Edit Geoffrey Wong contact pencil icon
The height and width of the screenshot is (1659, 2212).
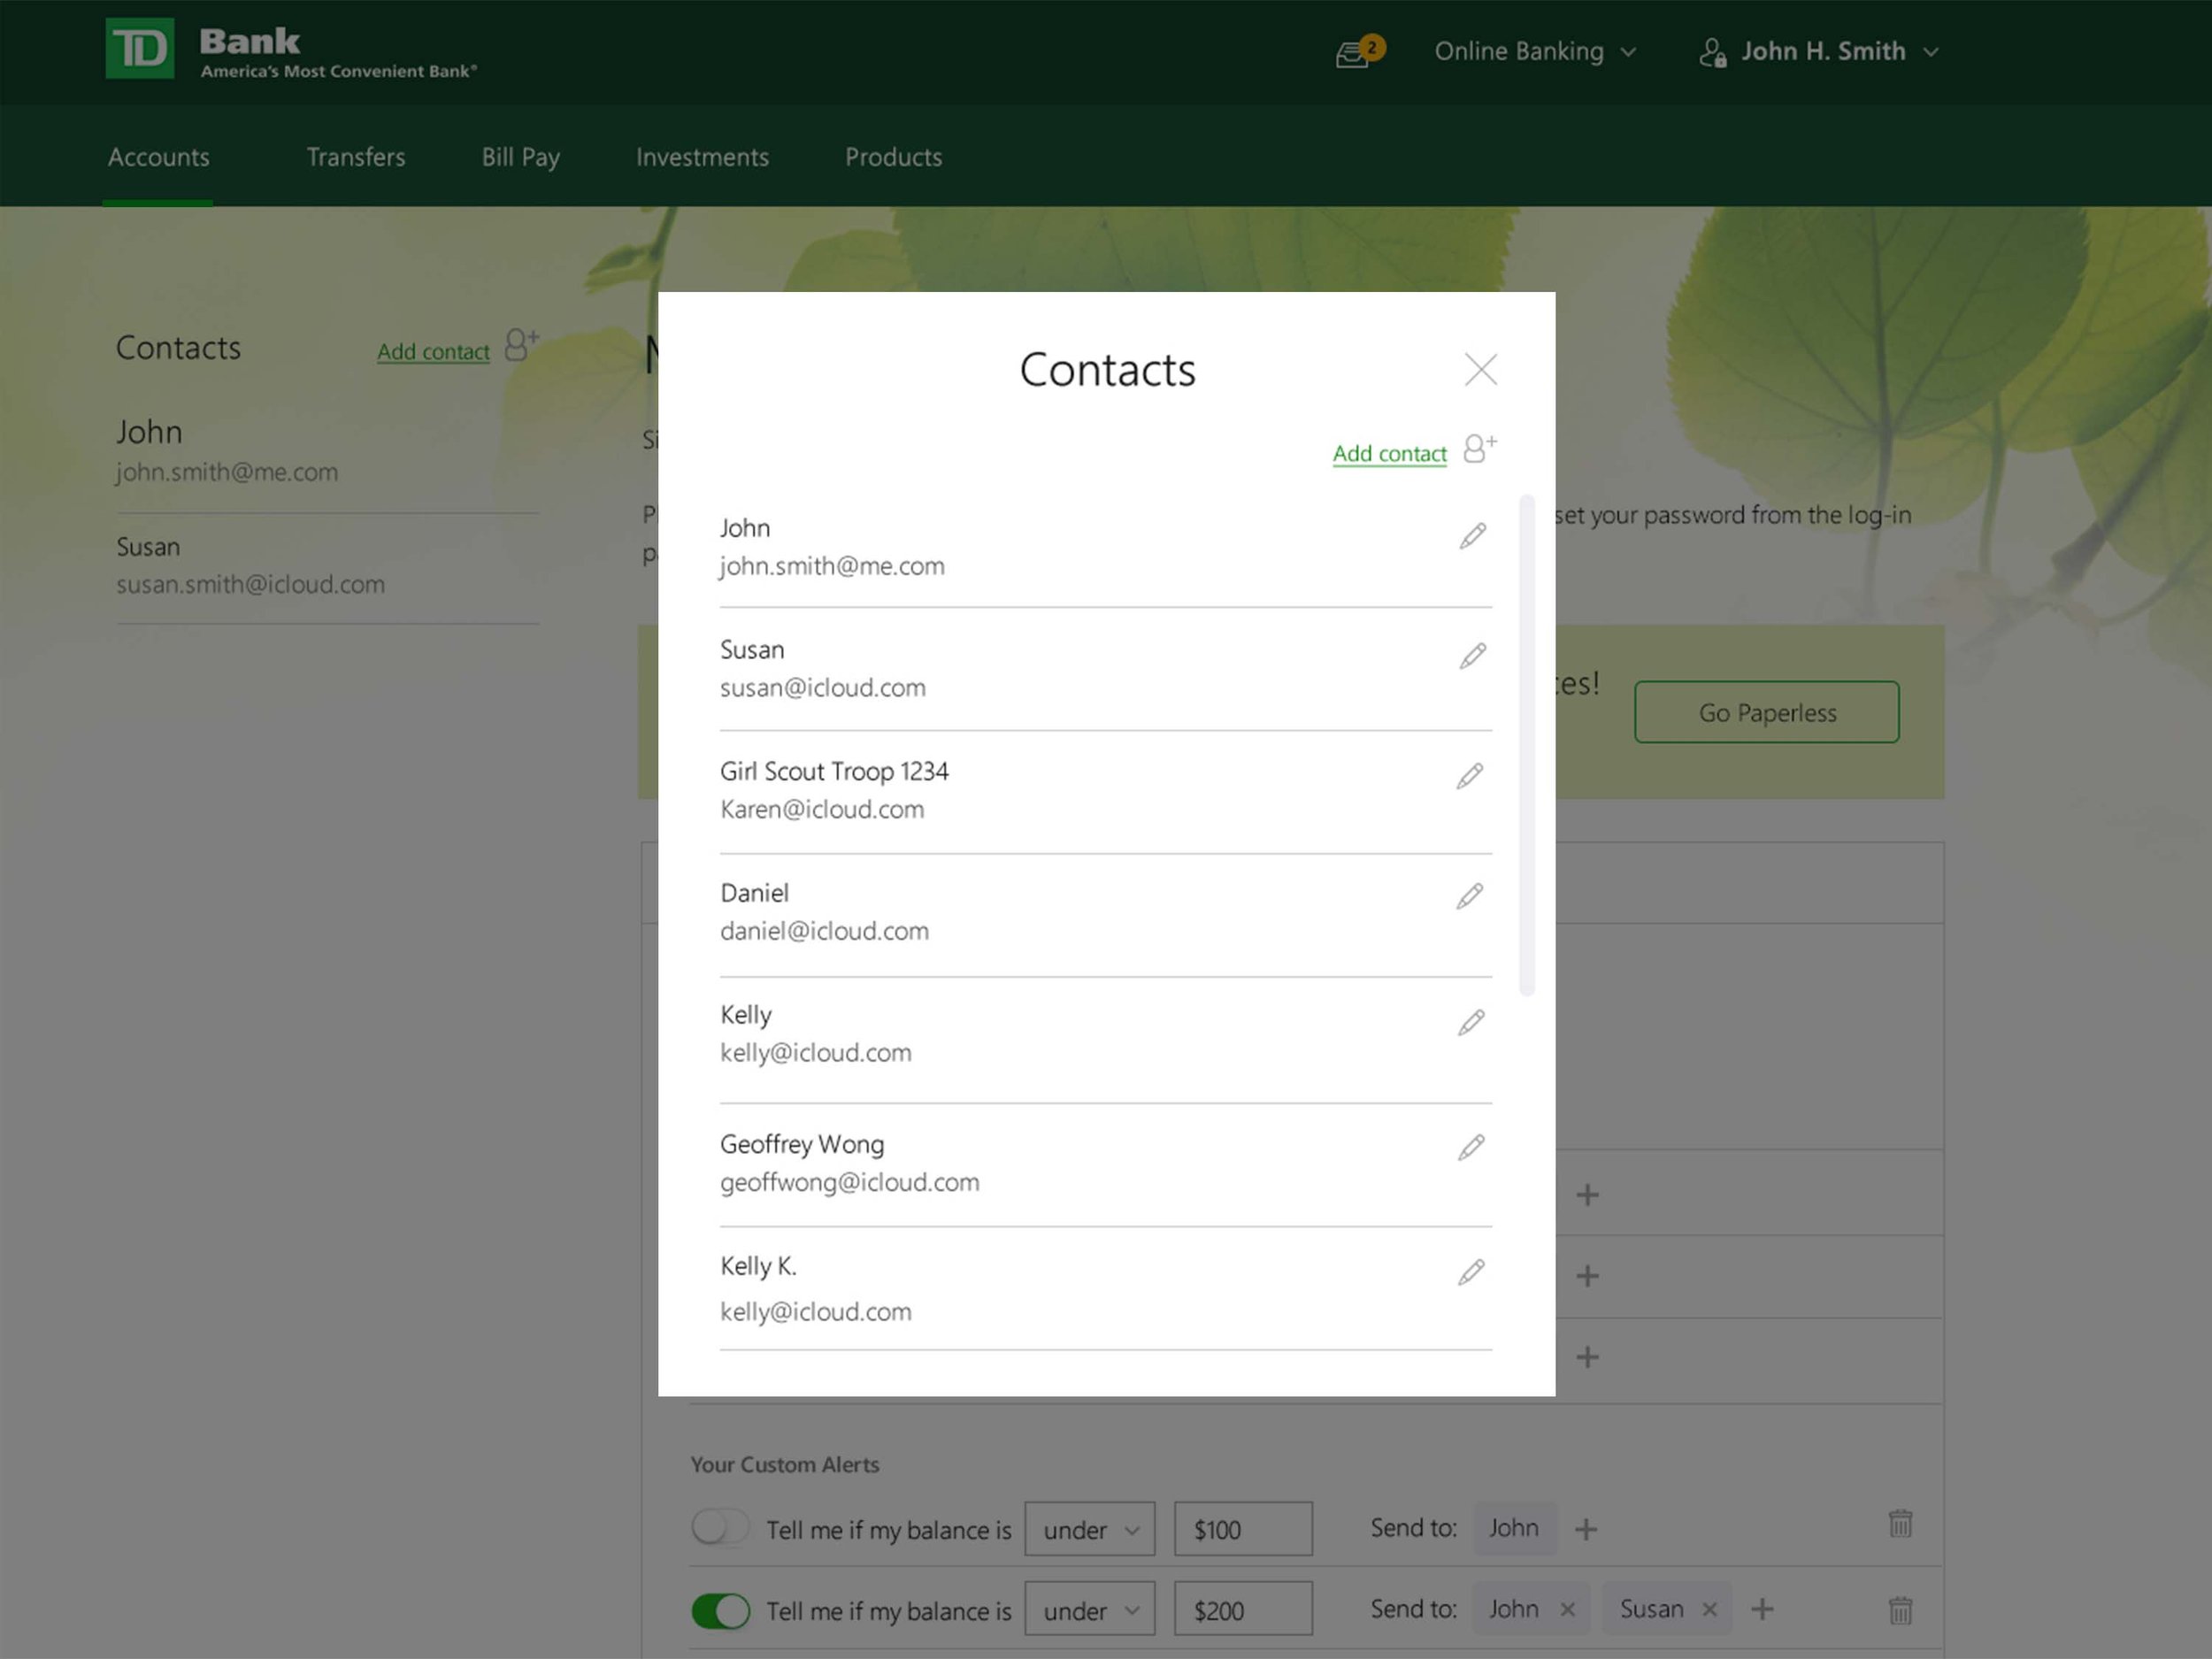point(1470,1147)
